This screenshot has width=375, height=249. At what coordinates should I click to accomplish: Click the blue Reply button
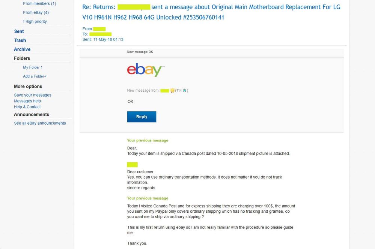[142, 116]
